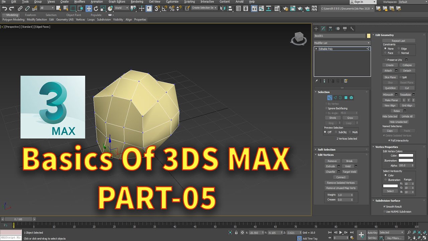Open the Render Setup teapot icon
428x241 pixels.
(x=285, y=8)
